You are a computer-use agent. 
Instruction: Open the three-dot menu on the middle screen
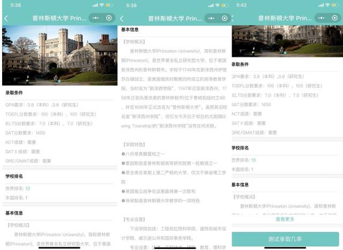tap(211, 18)
